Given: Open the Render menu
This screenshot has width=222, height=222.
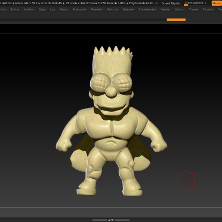Looking at the screenshot, I should tap(166, 9).
